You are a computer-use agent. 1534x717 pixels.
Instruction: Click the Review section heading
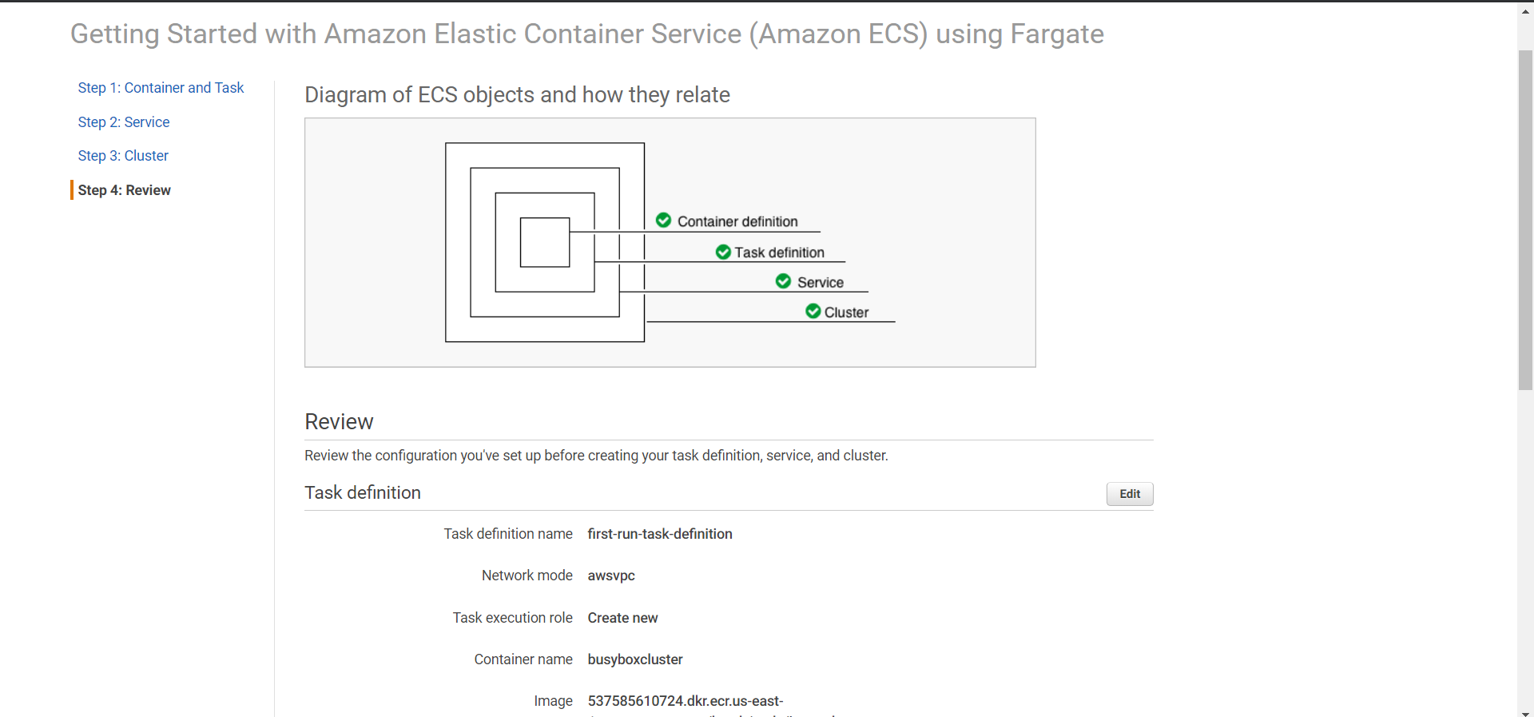pyautogui.click(x=339, y=422)
